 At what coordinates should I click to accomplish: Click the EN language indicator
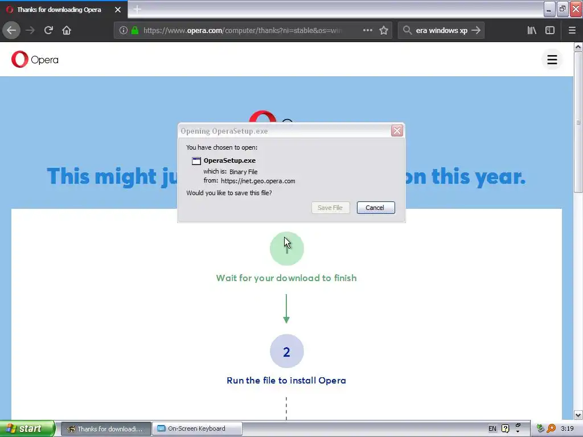click(x=492, y=429)
